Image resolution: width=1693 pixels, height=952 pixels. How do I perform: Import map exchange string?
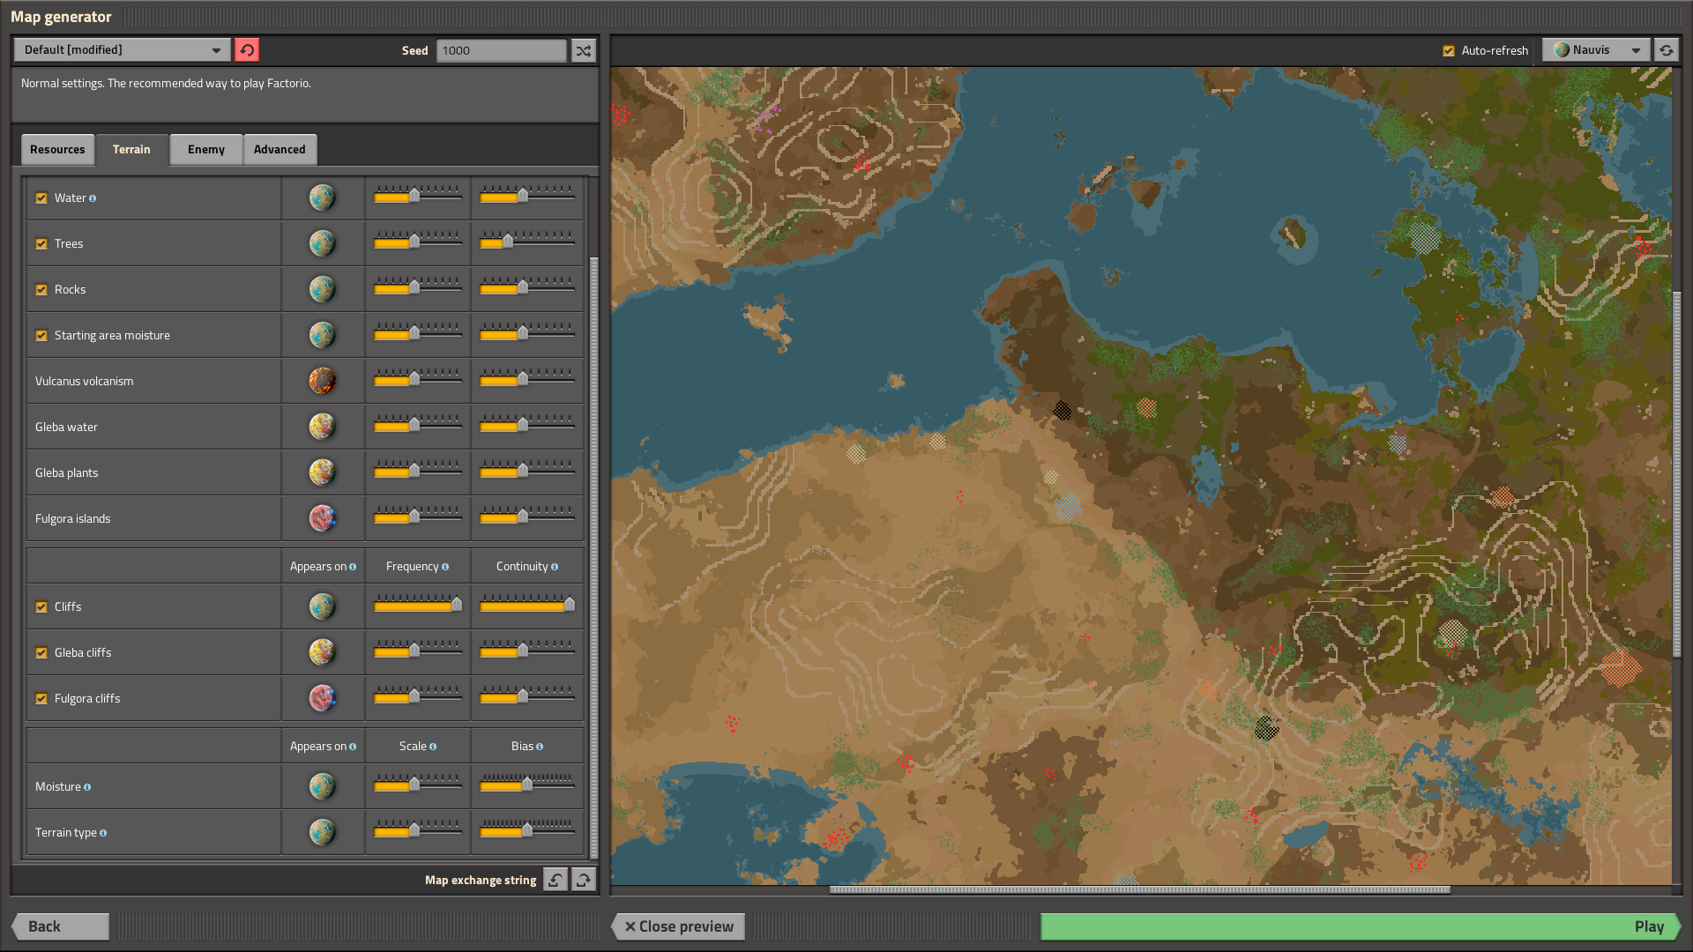[556, 880]
